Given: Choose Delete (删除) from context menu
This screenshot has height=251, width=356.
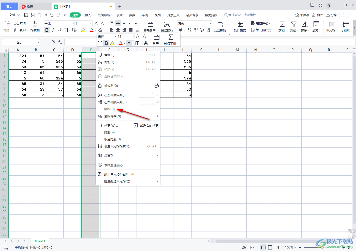Looking at the screenshot, I should (109, 109).
